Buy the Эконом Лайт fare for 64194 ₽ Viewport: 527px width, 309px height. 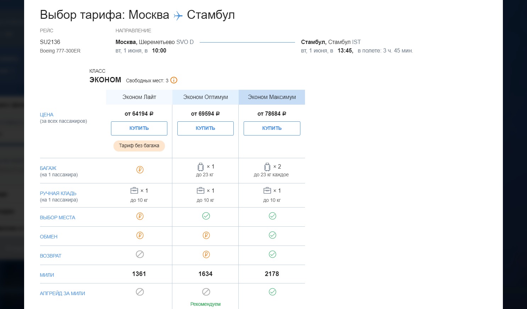coord(139,128)
